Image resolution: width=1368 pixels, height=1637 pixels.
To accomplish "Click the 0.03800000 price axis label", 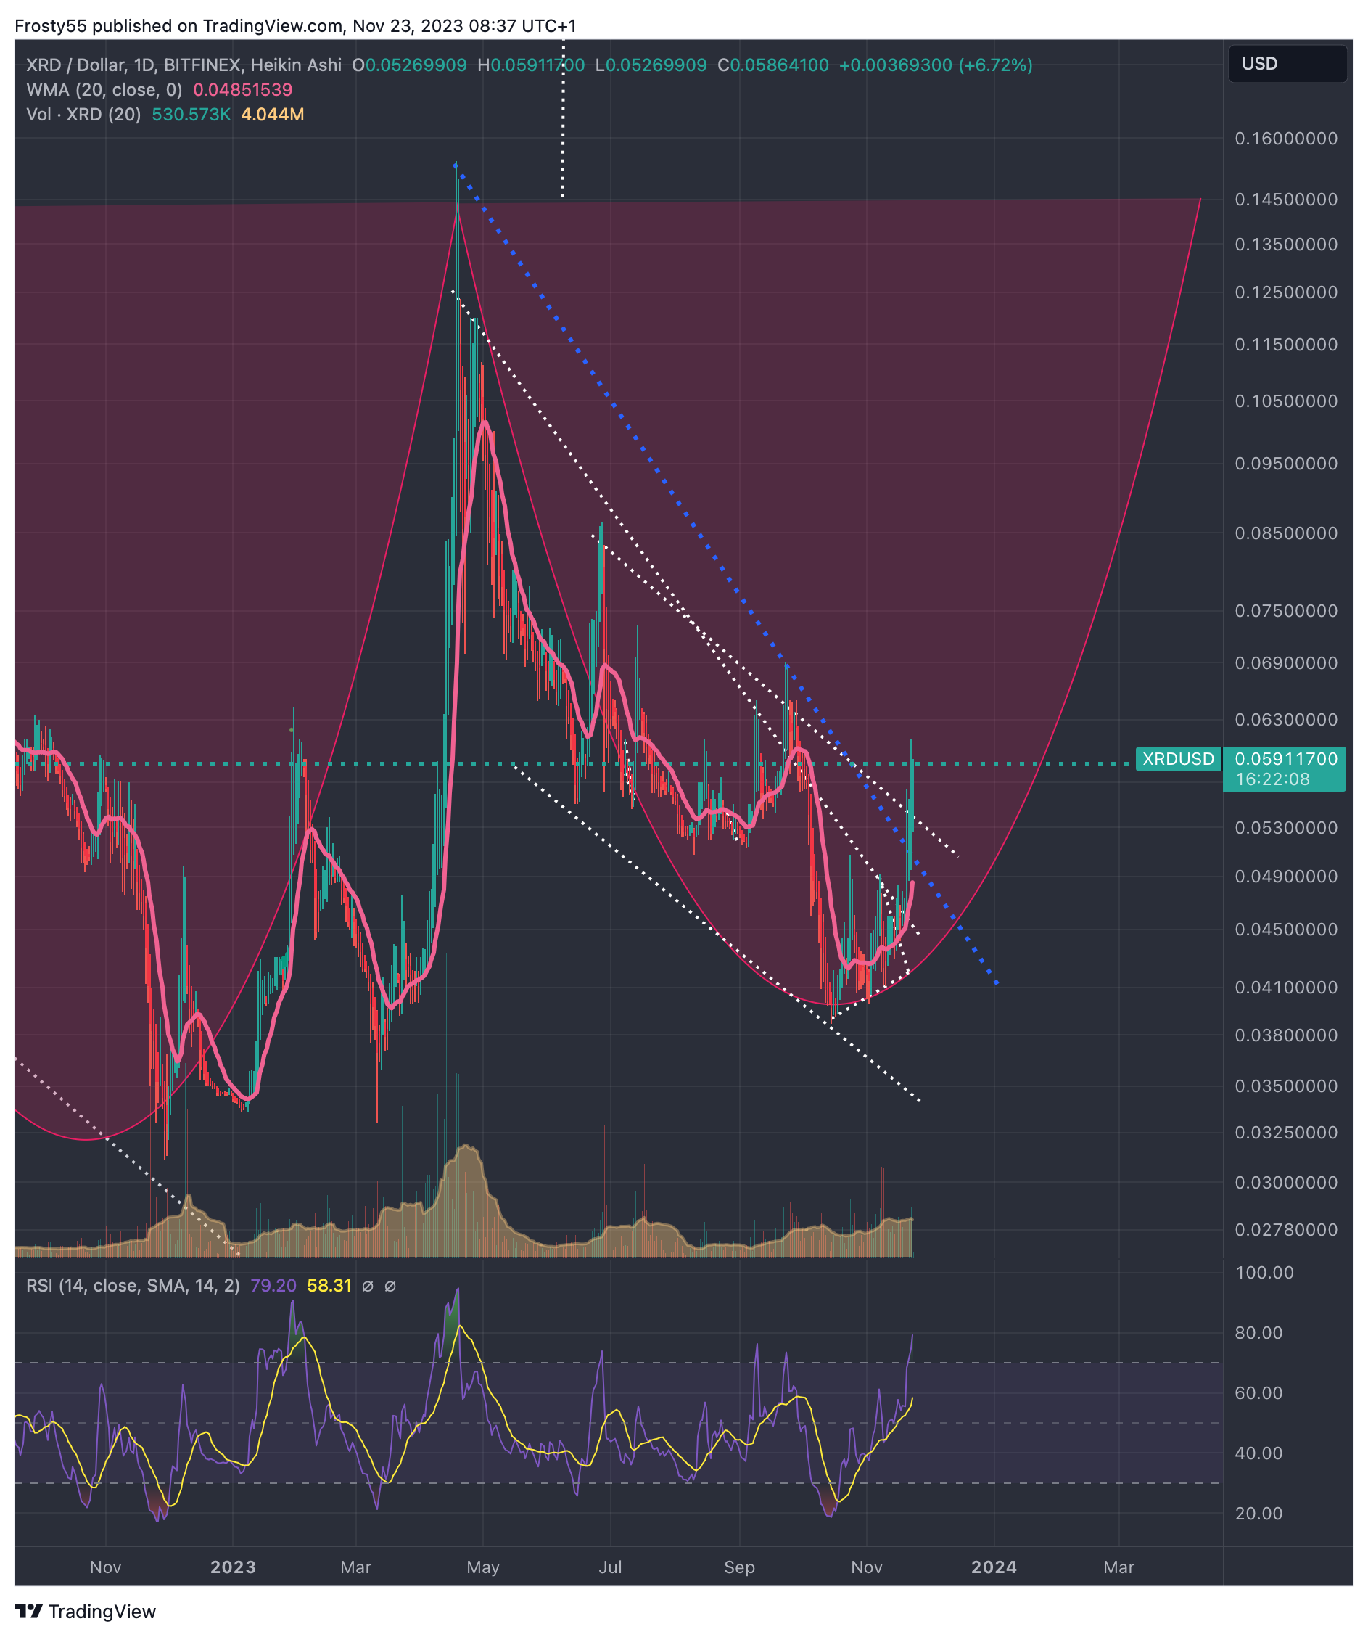I will pyautogui.click(x=1286, y=1036).
